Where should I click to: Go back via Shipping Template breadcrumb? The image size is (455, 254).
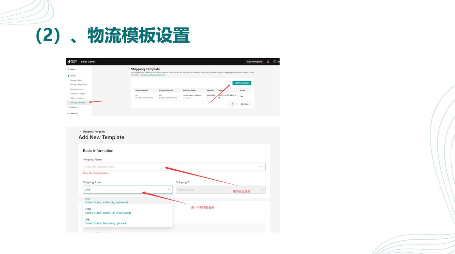pyautogui.click(x=93, y=132)
